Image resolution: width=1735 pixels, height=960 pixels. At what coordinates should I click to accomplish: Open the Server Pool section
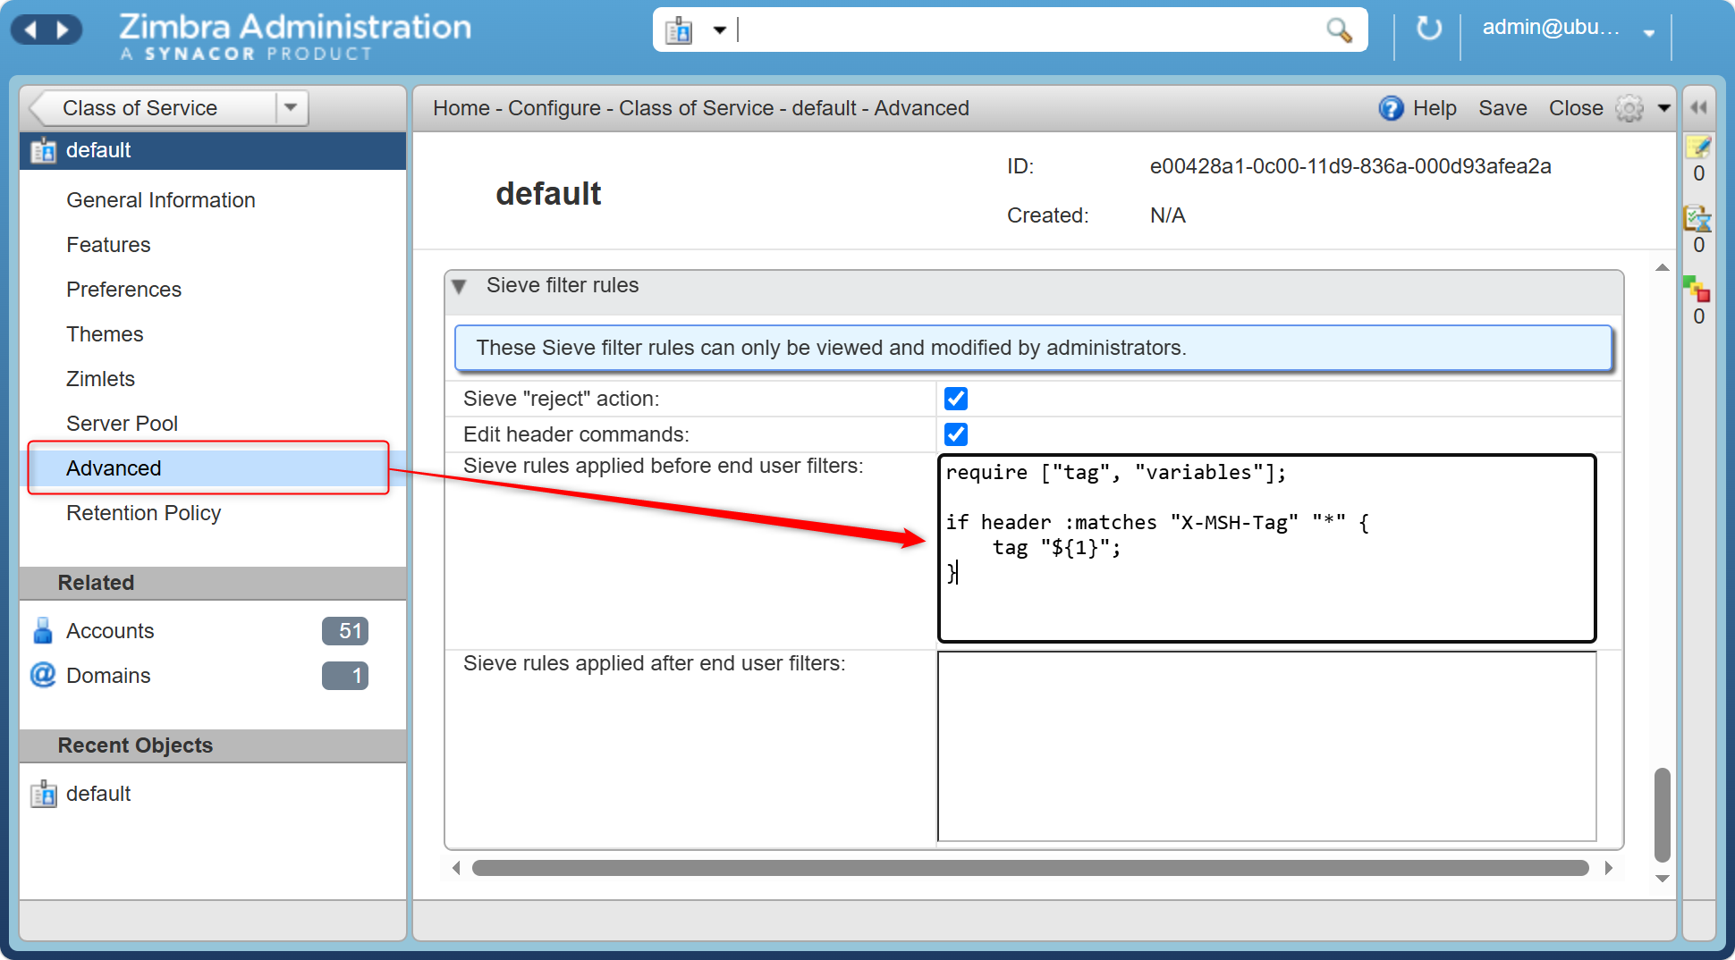tap(122, 424)
